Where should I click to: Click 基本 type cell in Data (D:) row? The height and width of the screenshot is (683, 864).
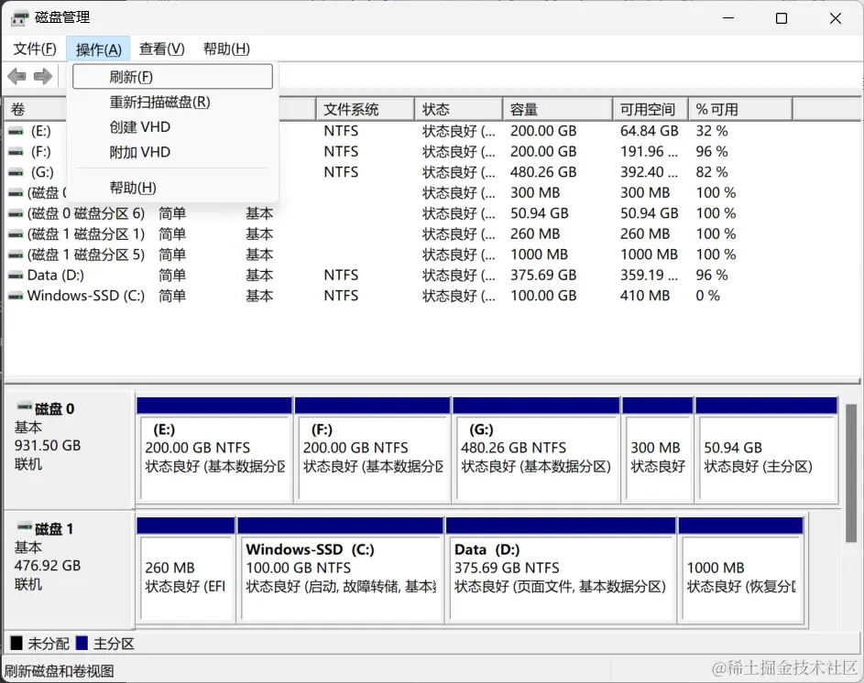(x=259, y=276)
